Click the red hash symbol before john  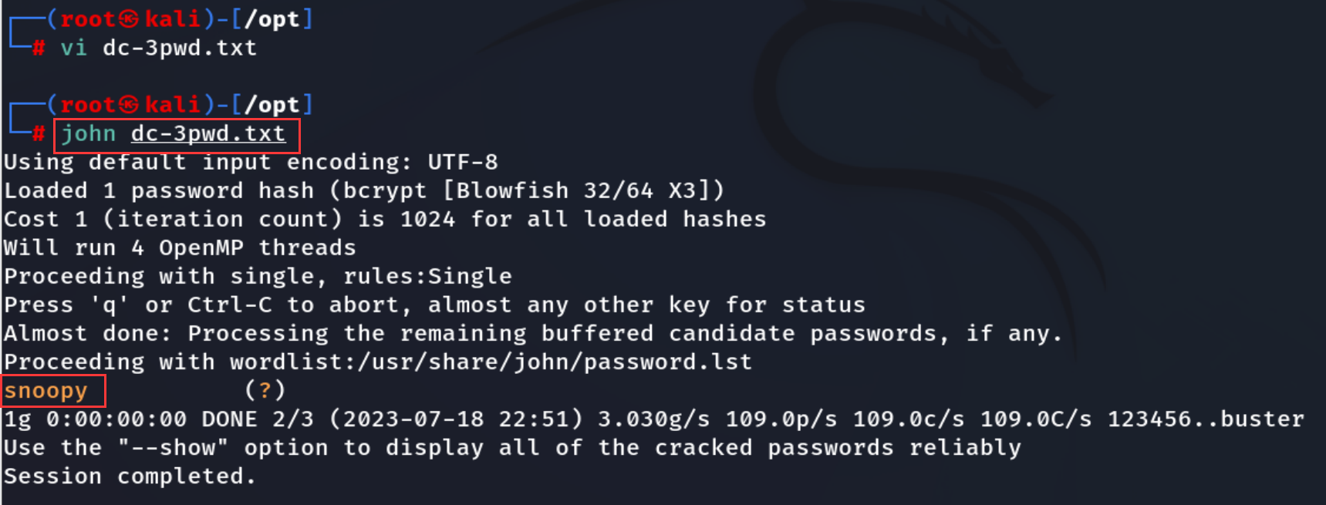point(39,133)
